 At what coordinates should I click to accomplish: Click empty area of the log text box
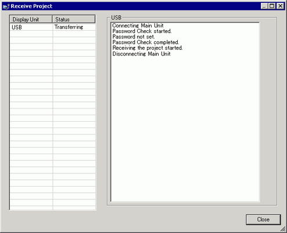[185, 128]
